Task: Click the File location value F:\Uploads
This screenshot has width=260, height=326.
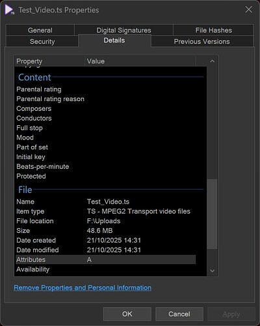Action: tap(103, 221)
